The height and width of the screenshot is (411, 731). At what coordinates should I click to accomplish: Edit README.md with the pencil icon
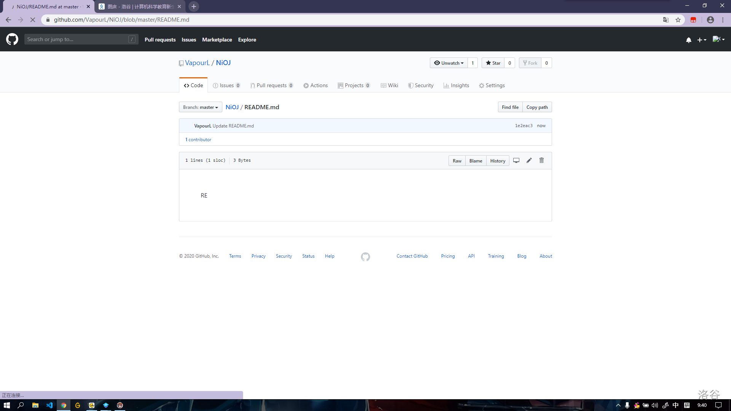tap(529, 161)
